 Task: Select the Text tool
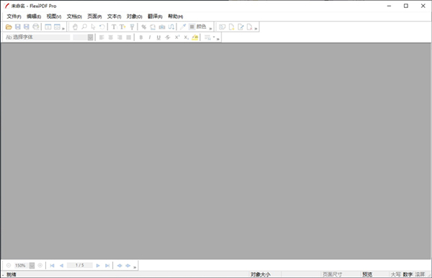tap(114, 27)
